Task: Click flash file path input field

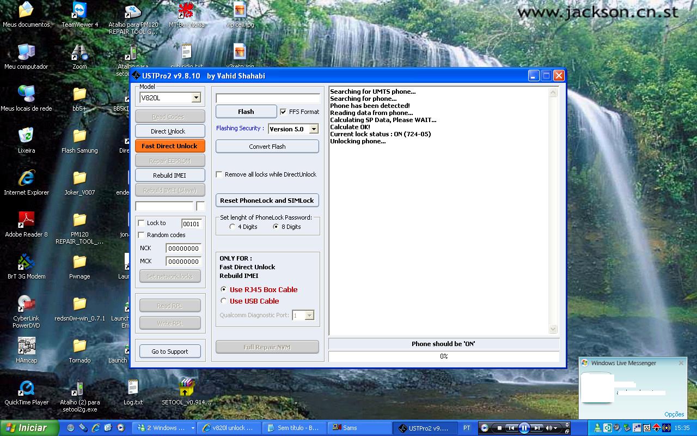Action: pyautogui.click(x=268, y=99)
